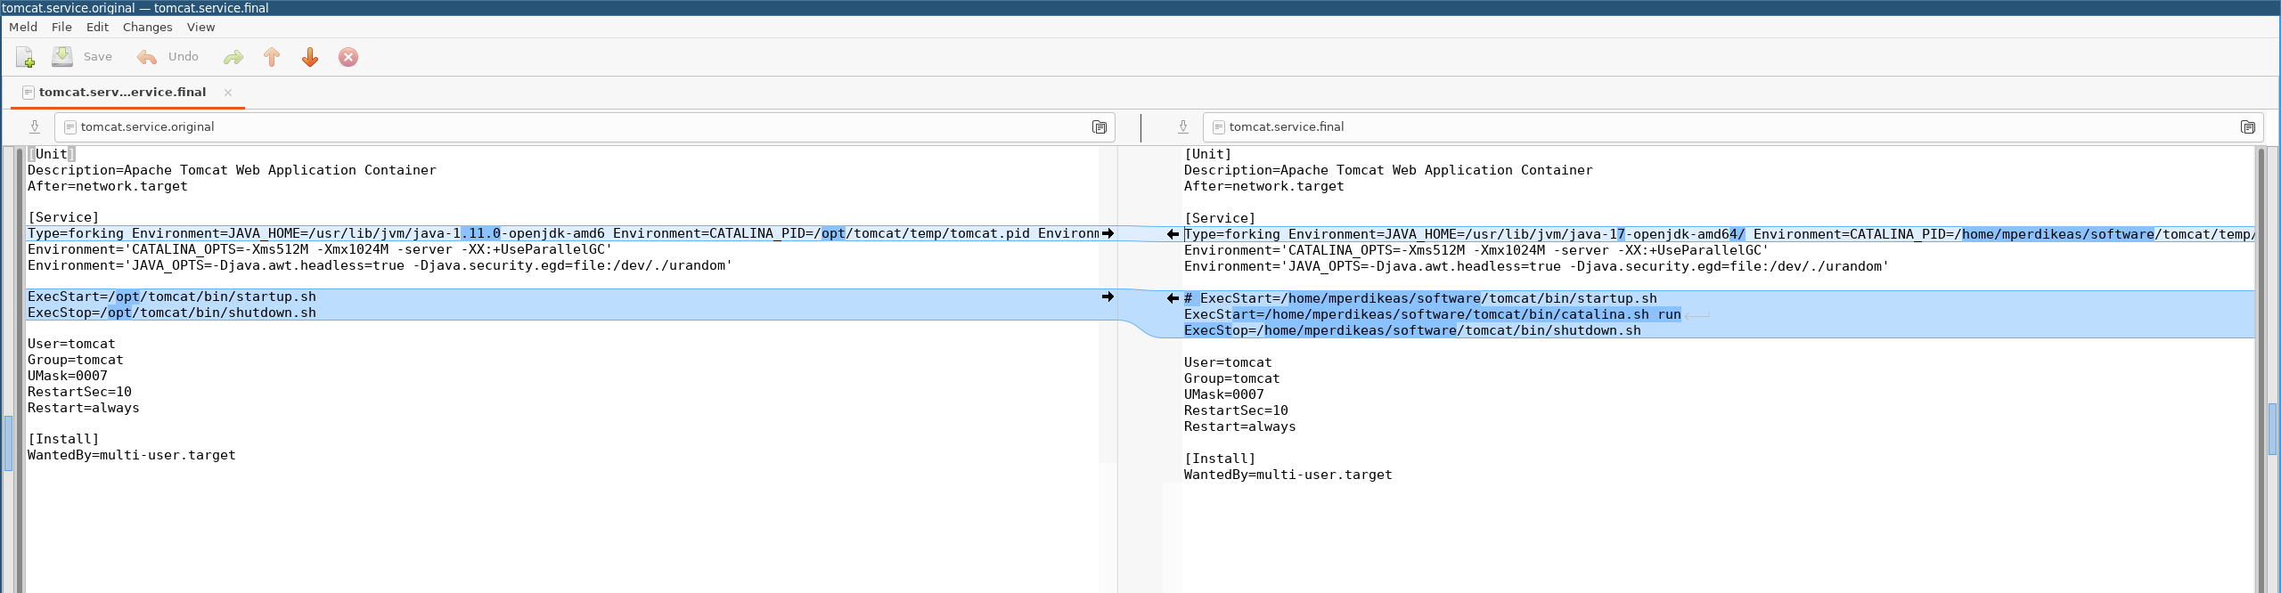The height and width of the screenshot is (593, 2281).
Task: Go to next change (down arrow)
Action: pos(310,57)
